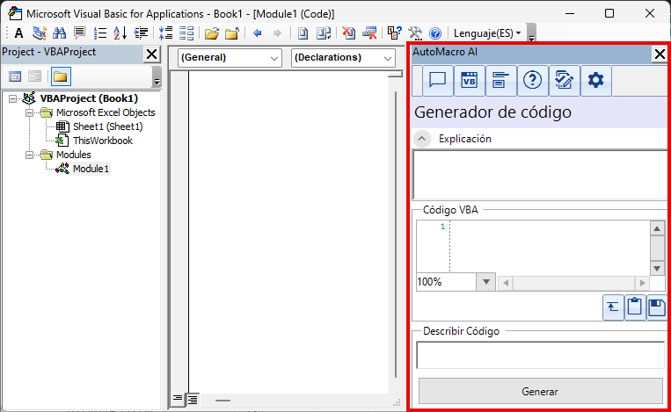Image resolution: width=671 pixels, height=412 pixels.
Task: Switch to Full Module View at editor bottom
Action: (x=193, y=399)
